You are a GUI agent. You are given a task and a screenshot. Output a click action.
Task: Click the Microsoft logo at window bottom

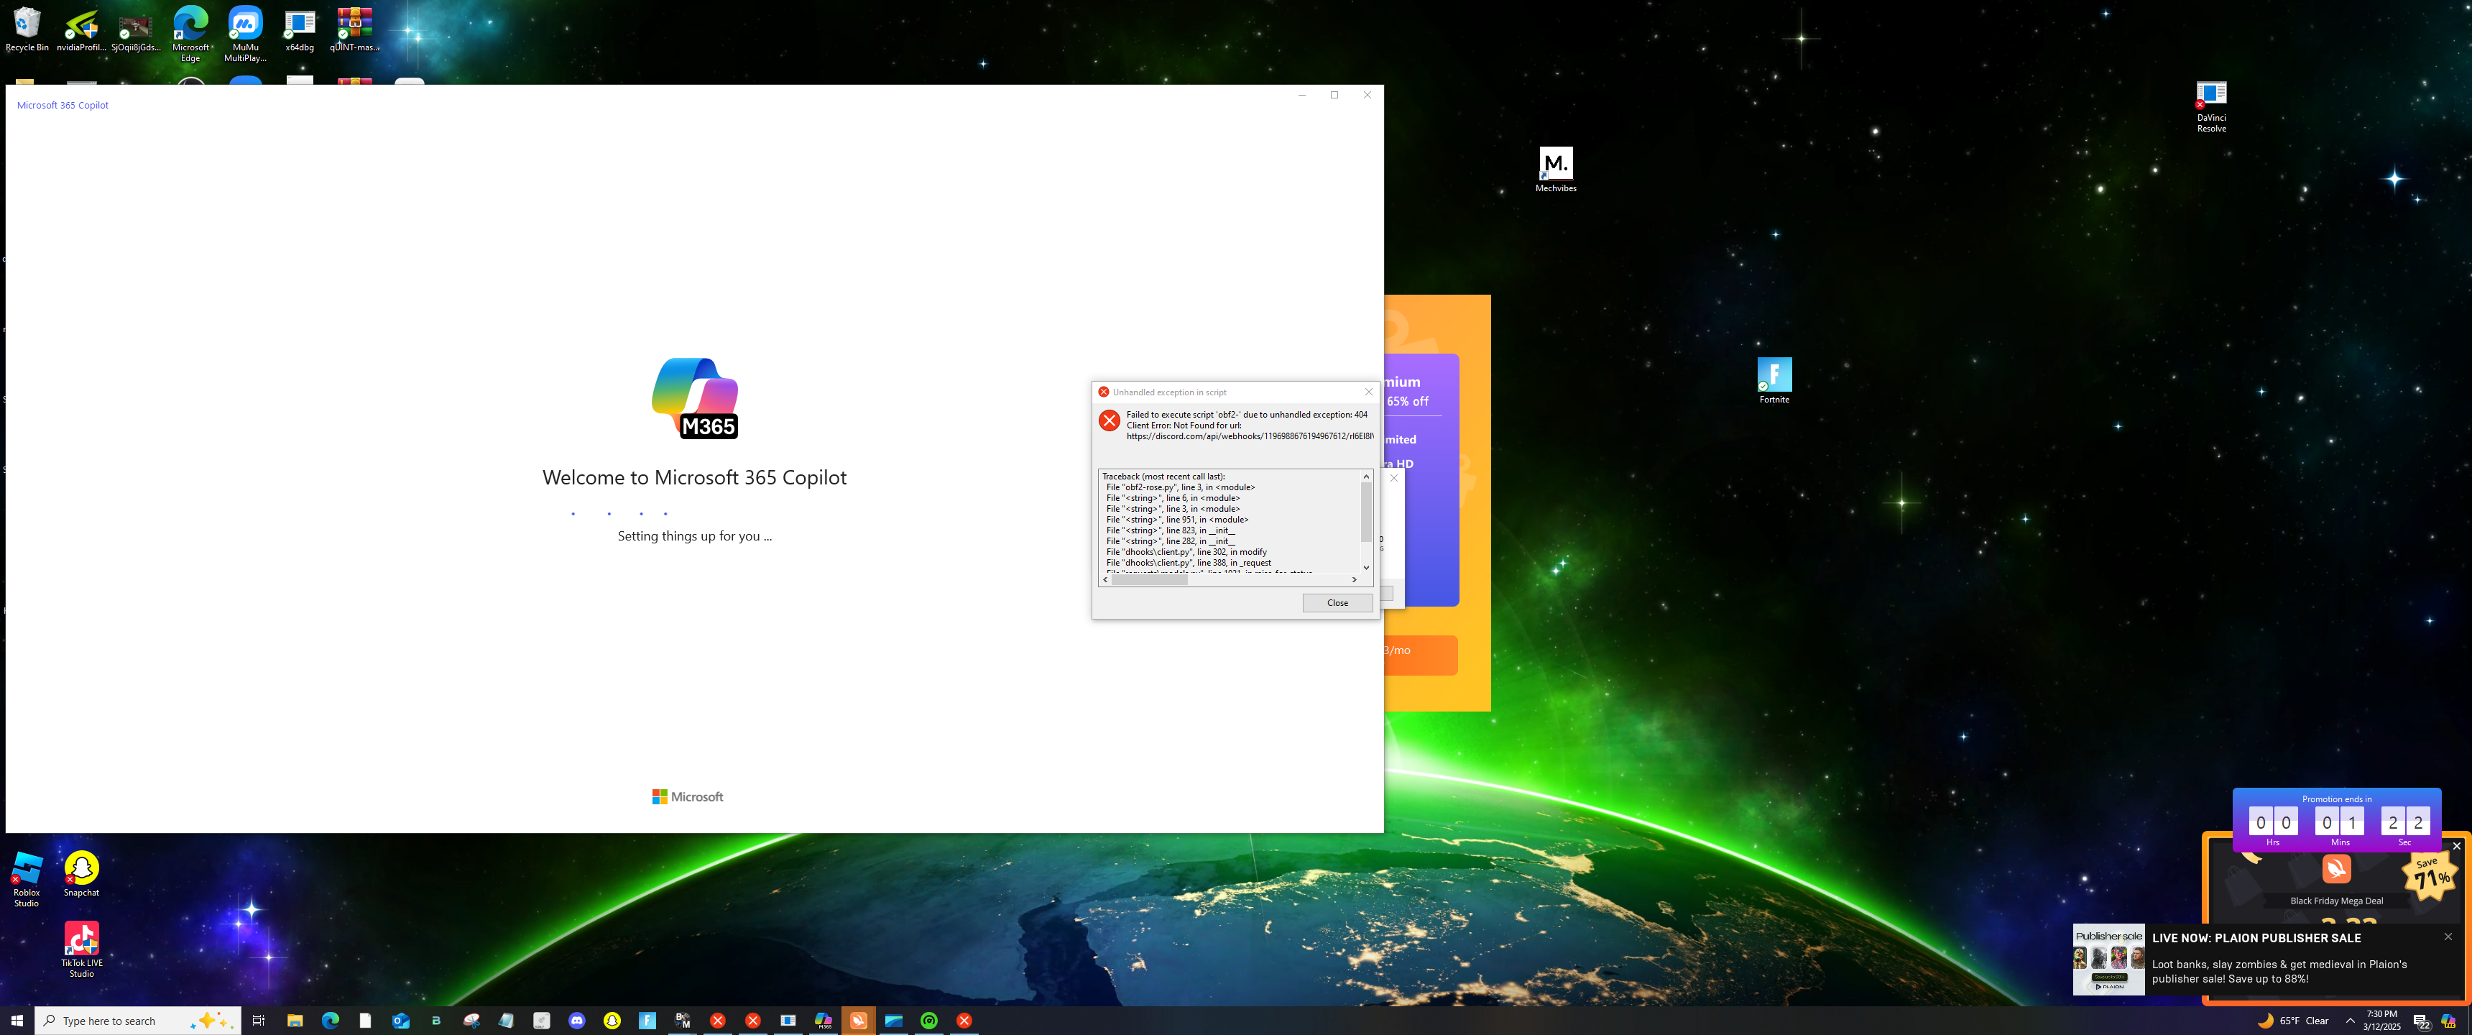coord(688,797)
